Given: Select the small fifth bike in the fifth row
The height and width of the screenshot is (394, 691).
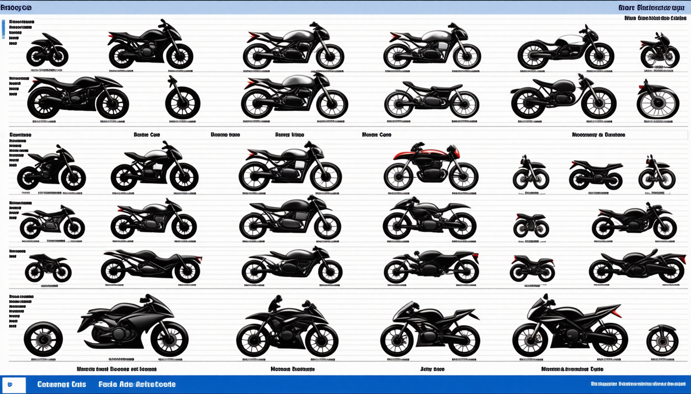Looking at the screenshot, I should click(x=532, y=268).
